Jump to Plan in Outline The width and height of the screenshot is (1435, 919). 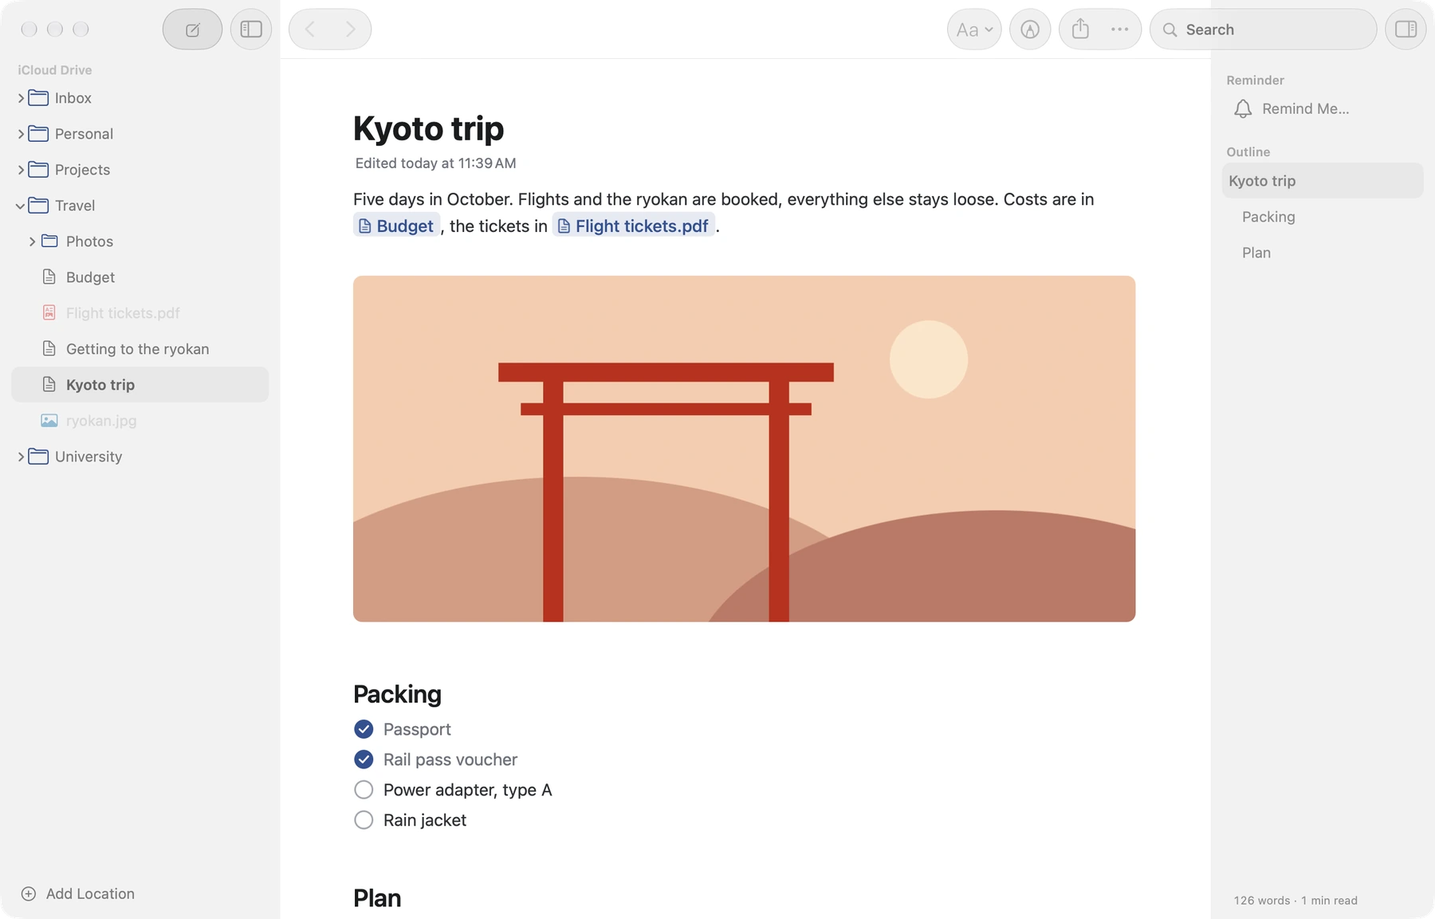tap(1256, 253)
